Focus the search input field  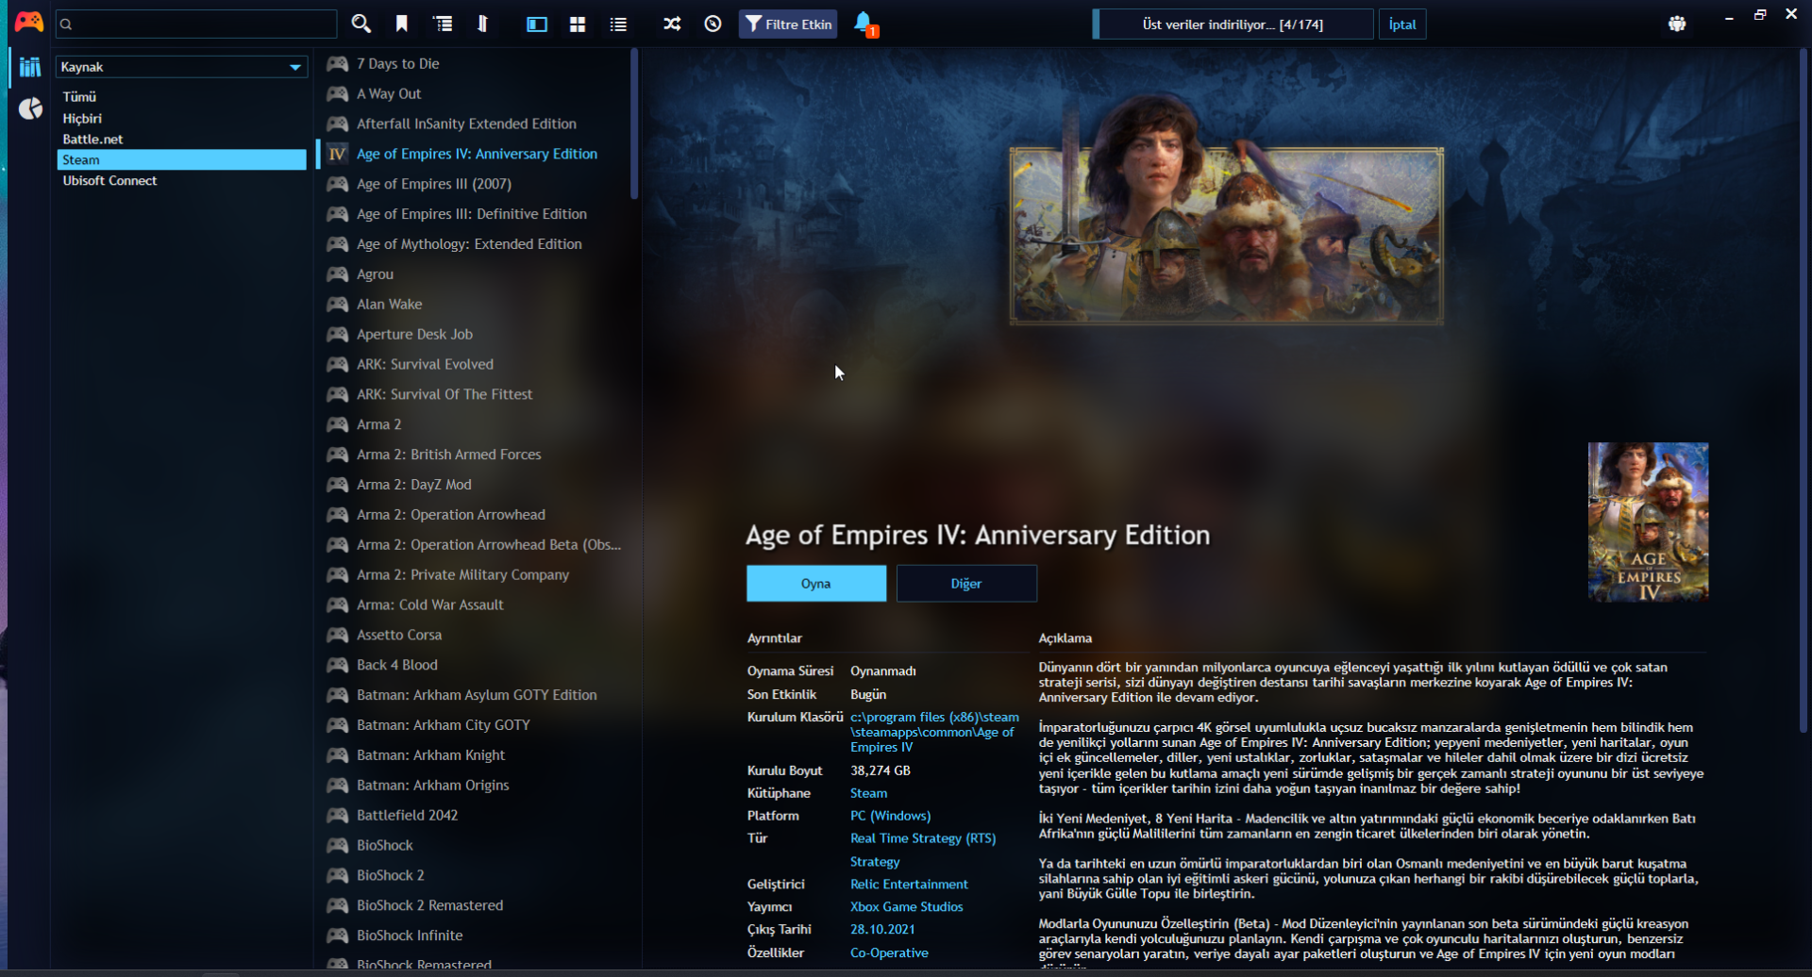[x=196, y=24]
